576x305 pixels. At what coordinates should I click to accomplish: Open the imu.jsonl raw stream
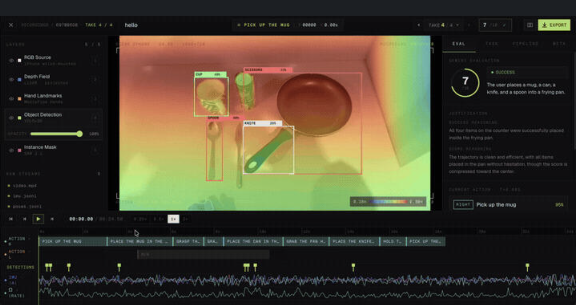point(24,196)
